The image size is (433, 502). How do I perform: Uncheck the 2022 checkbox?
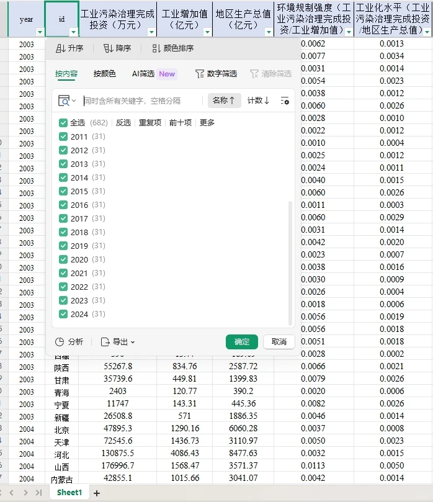63,287
